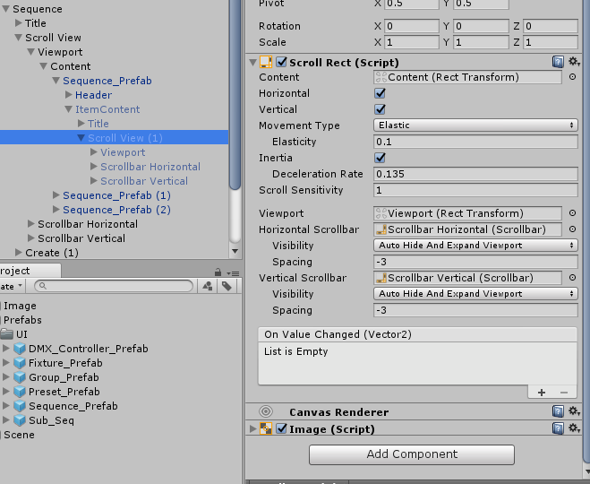The image size is (590, 484).
Task: Click the Search by Label tag icon
Action: pyautogui.click(x=227, y=286)
